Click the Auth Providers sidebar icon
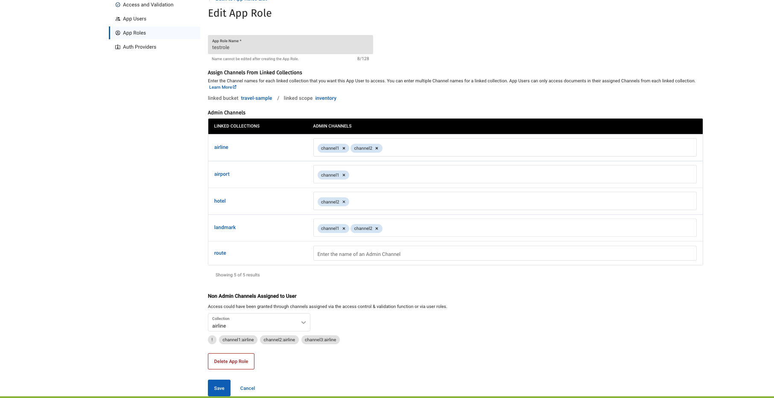The height and width of the screenshot is (398, 774). coord(118,47)
